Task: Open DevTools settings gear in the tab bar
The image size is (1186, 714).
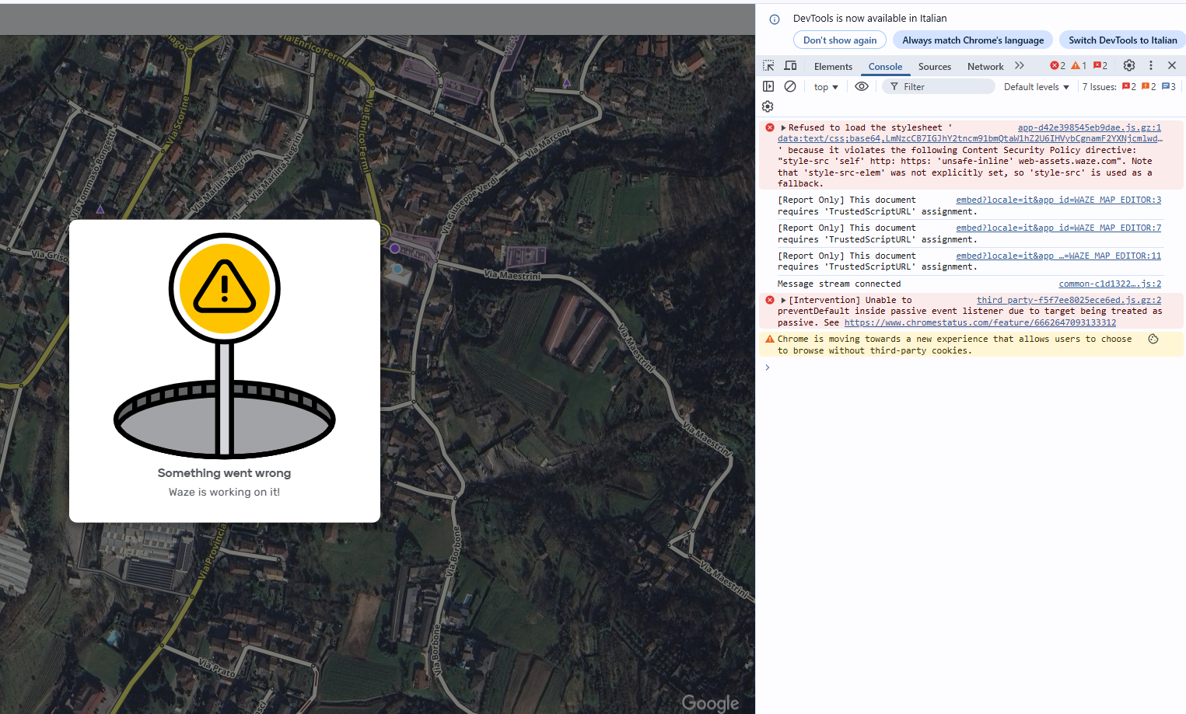Action: tap(1129, 66)
